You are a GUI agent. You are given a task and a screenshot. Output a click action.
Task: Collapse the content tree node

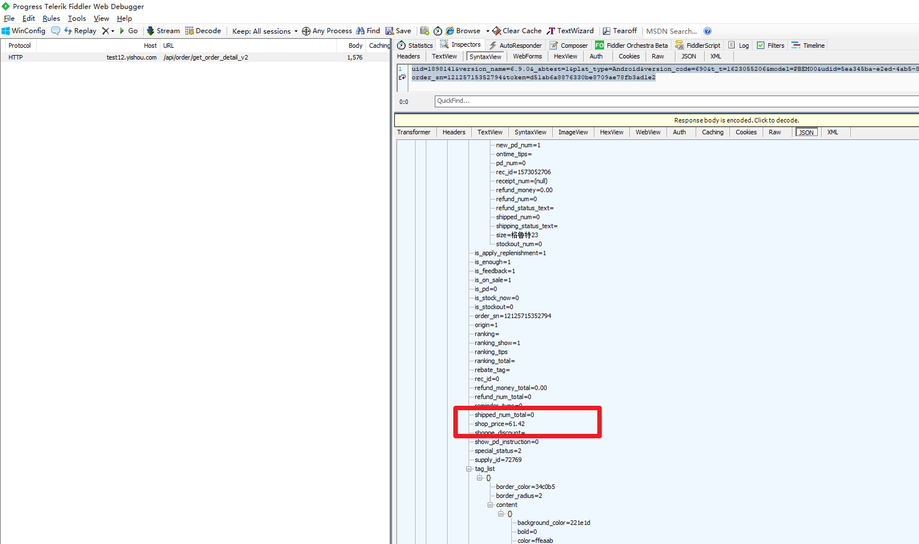pyautogui.click(x=490, y=505)
